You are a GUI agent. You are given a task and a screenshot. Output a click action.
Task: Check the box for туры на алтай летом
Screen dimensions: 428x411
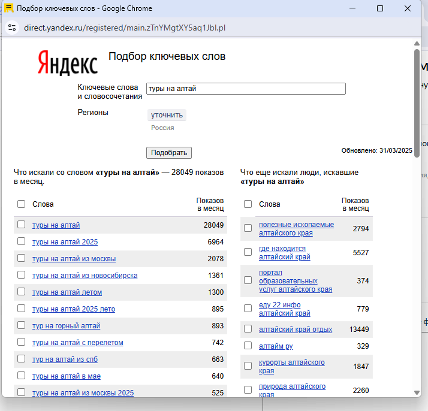point(22,292)
